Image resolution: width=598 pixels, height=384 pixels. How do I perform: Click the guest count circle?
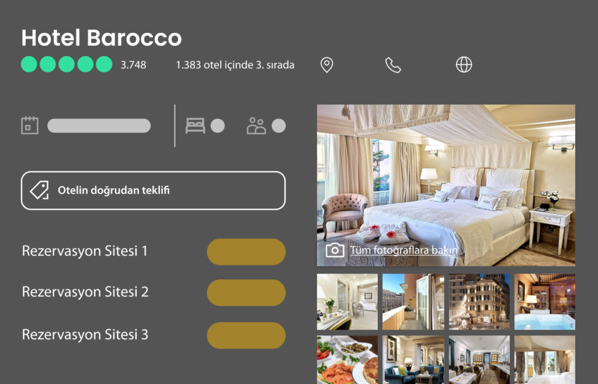279,126
